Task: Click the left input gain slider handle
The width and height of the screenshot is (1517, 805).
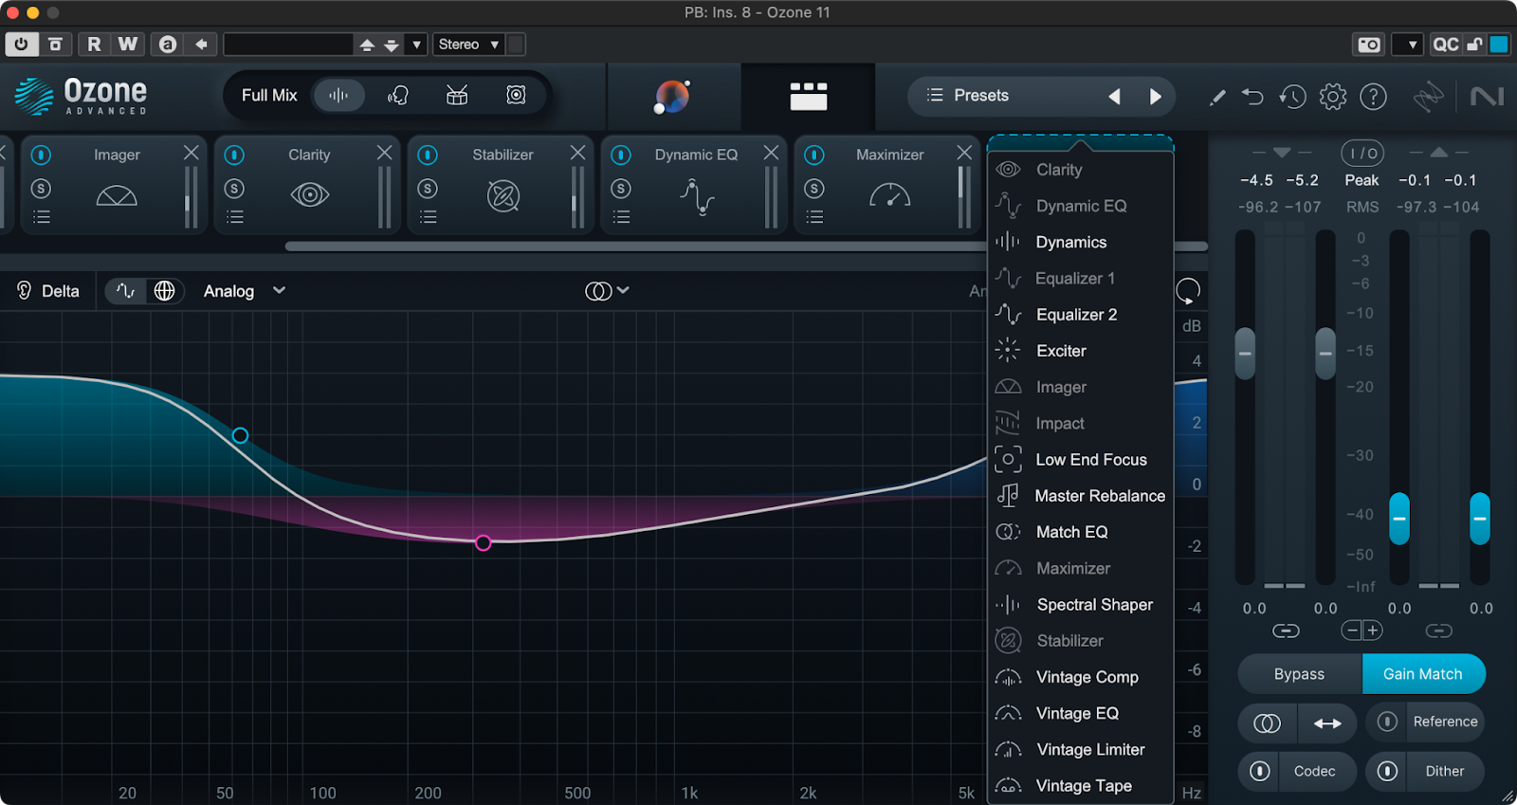Action: pos(1245,353)
